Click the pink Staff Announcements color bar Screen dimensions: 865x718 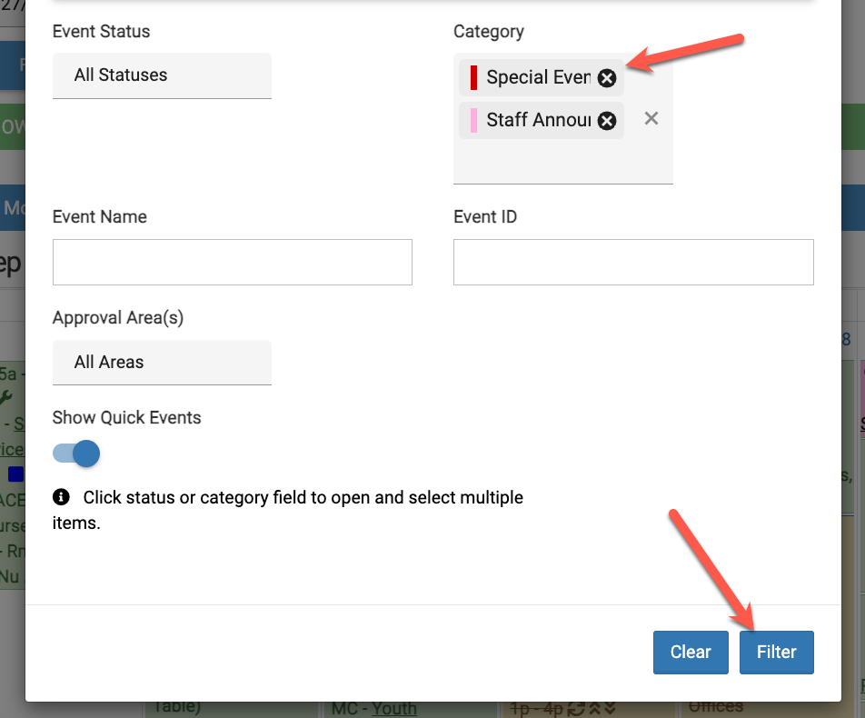pyautogui.click(x=473, y=120)
